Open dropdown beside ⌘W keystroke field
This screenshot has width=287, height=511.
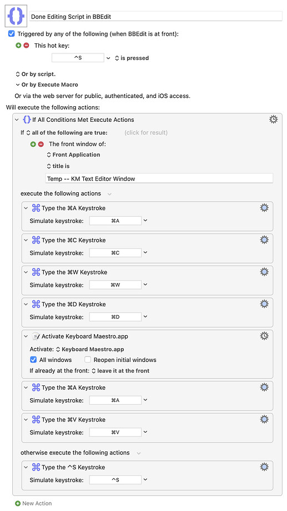[x=145, y=285]
